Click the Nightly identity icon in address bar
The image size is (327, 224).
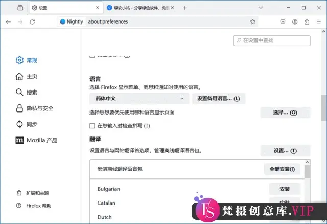click(x=72, y=21)
